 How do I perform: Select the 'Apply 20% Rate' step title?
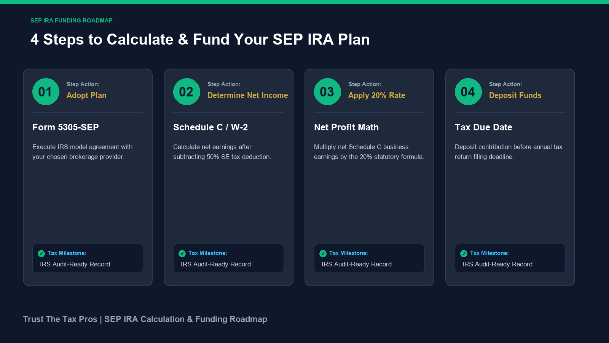pyautogui.click(x=377, y=95)
